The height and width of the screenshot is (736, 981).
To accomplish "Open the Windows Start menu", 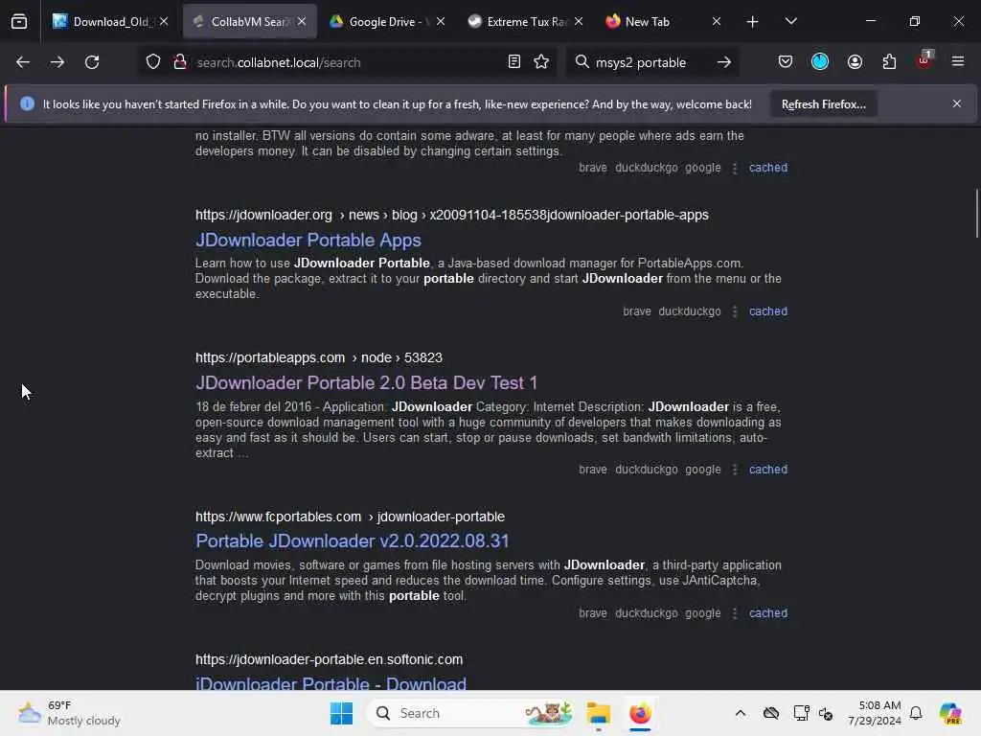I will click(x=342, y=713).
